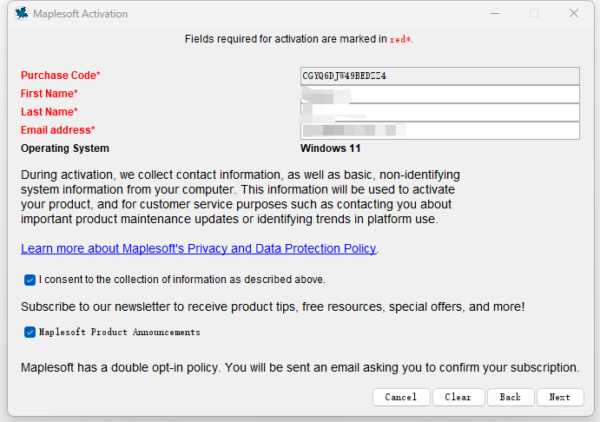The height and width of the screenshot is (422, 600).
Task: Select the Last Name text box
Action: point(439,113)
